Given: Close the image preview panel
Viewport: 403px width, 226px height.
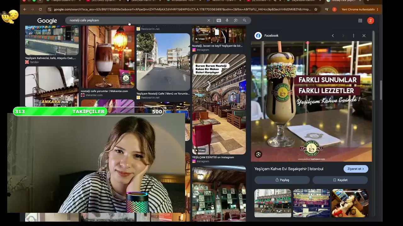Looking at the screenshot, I should coord(364,36).
